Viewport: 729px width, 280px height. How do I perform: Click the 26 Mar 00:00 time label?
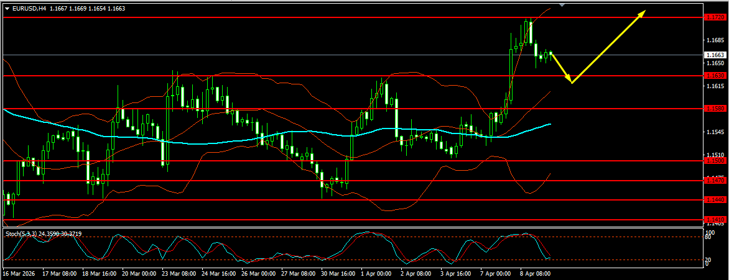coord(259,274)
